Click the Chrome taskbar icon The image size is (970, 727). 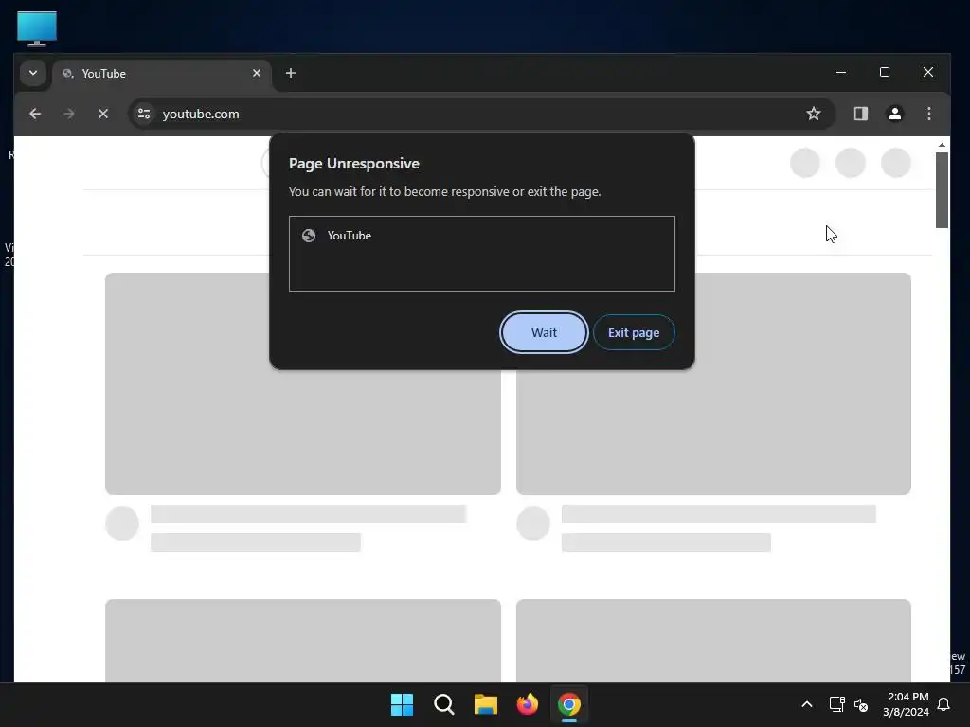[x=569, y=704]
